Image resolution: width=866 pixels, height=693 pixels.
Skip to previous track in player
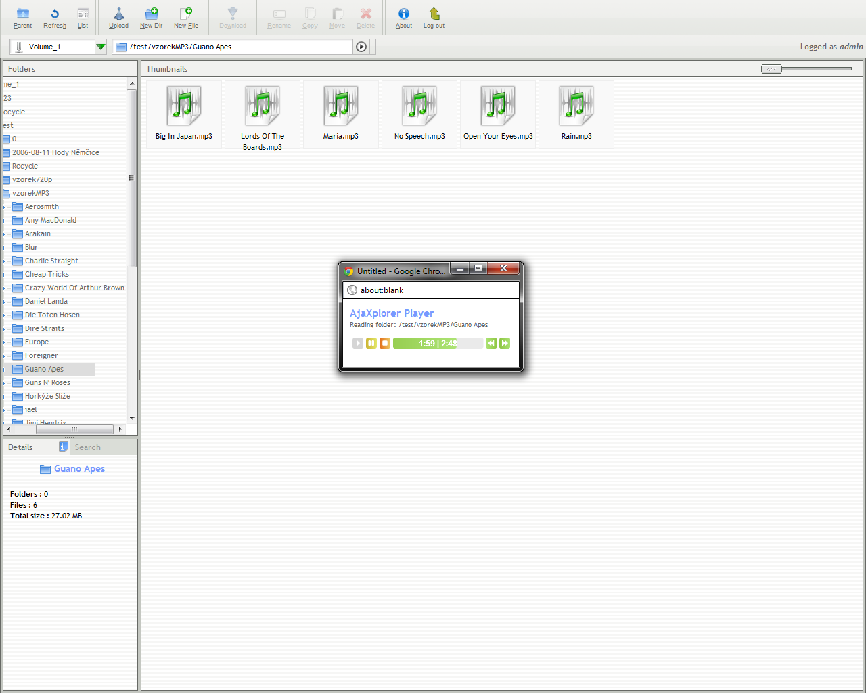click(491, 343)
